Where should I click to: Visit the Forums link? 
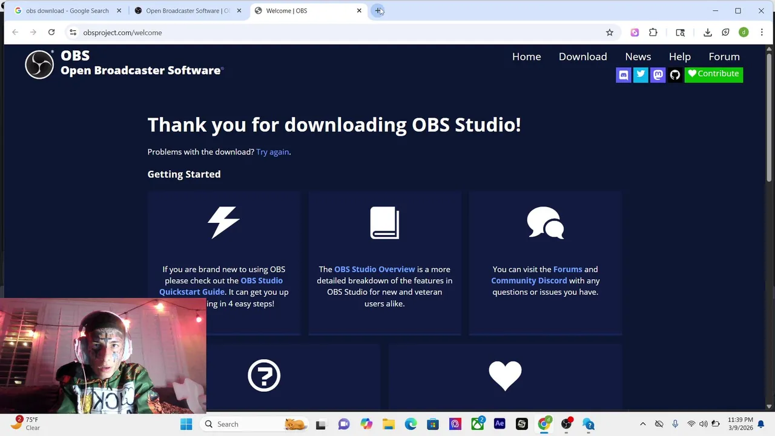tap(567, 269)
